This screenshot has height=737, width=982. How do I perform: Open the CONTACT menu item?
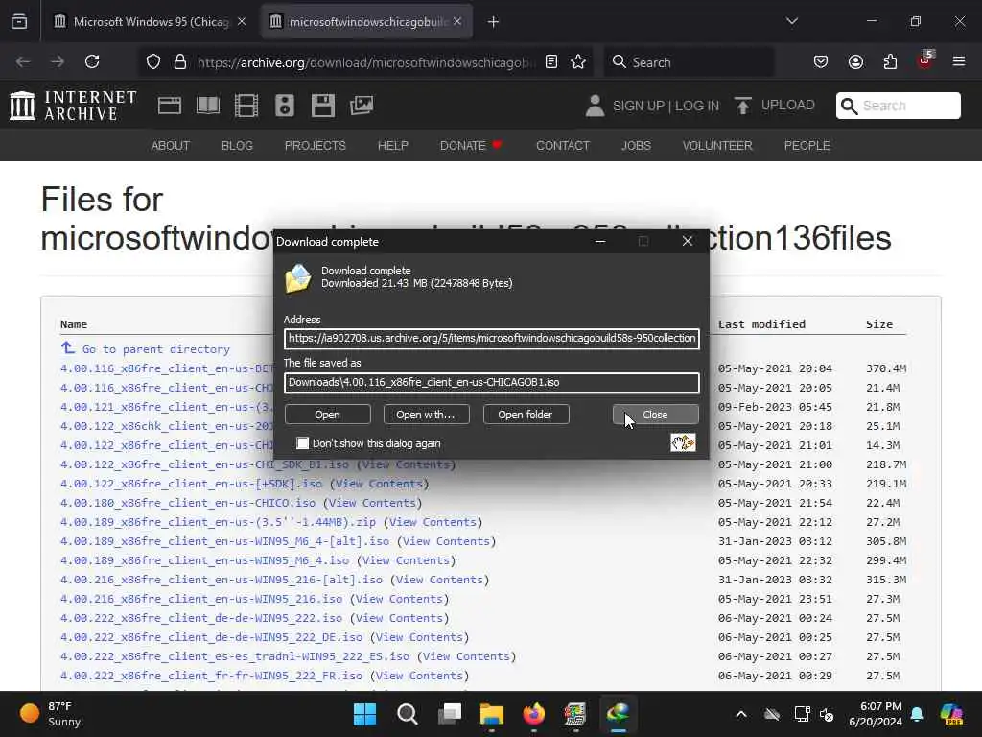562,146
